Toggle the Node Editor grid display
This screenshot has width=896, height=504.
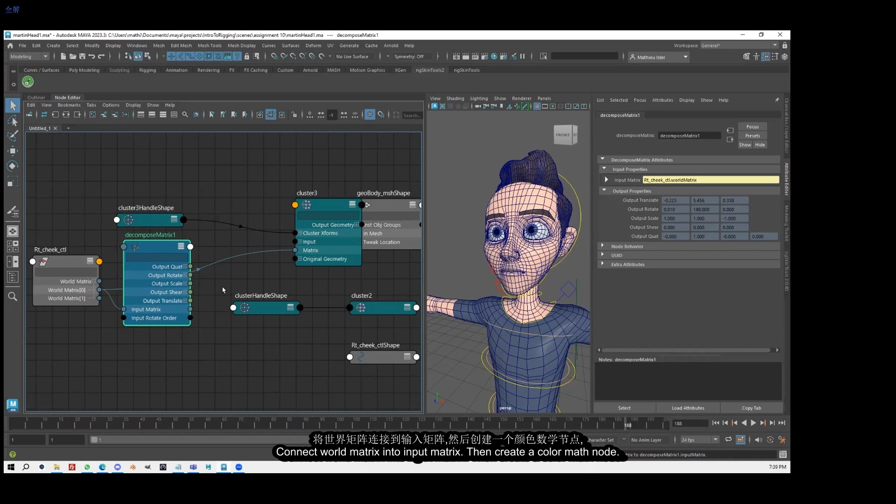(370, 115)
